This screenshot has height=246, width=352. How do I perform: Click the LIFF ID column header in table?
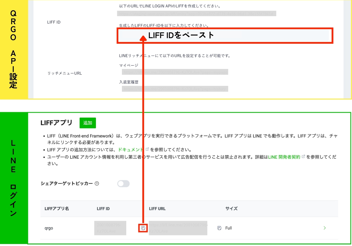point(103,209)
